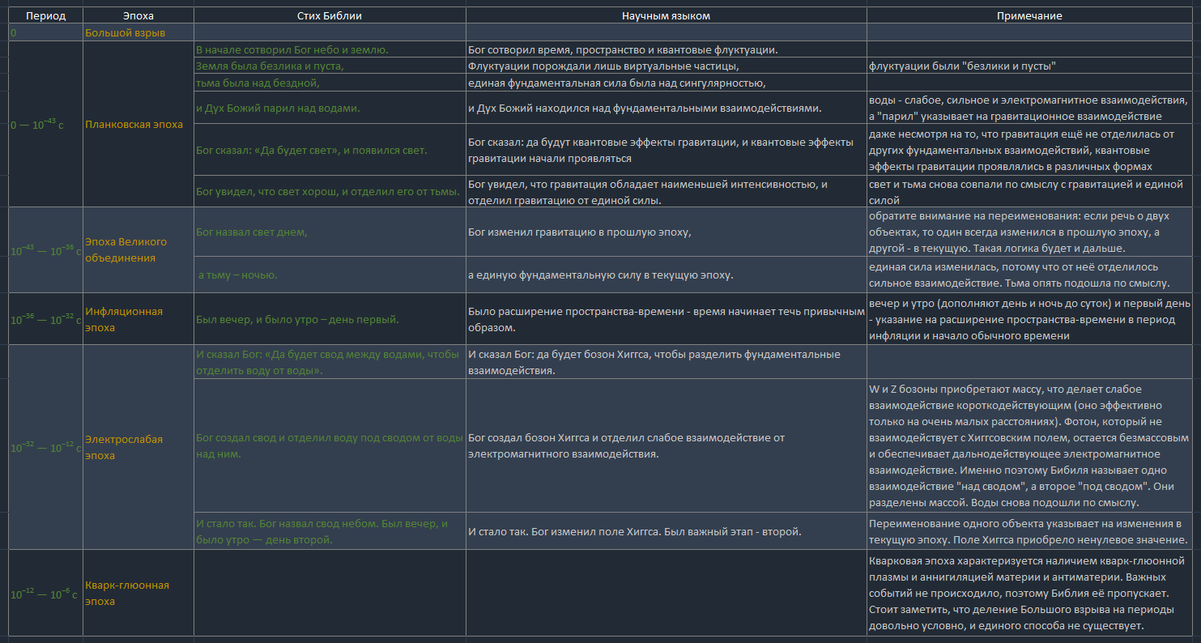Click verse 'И стало так. Бог назвал свод небом...'

coord(330,531)
